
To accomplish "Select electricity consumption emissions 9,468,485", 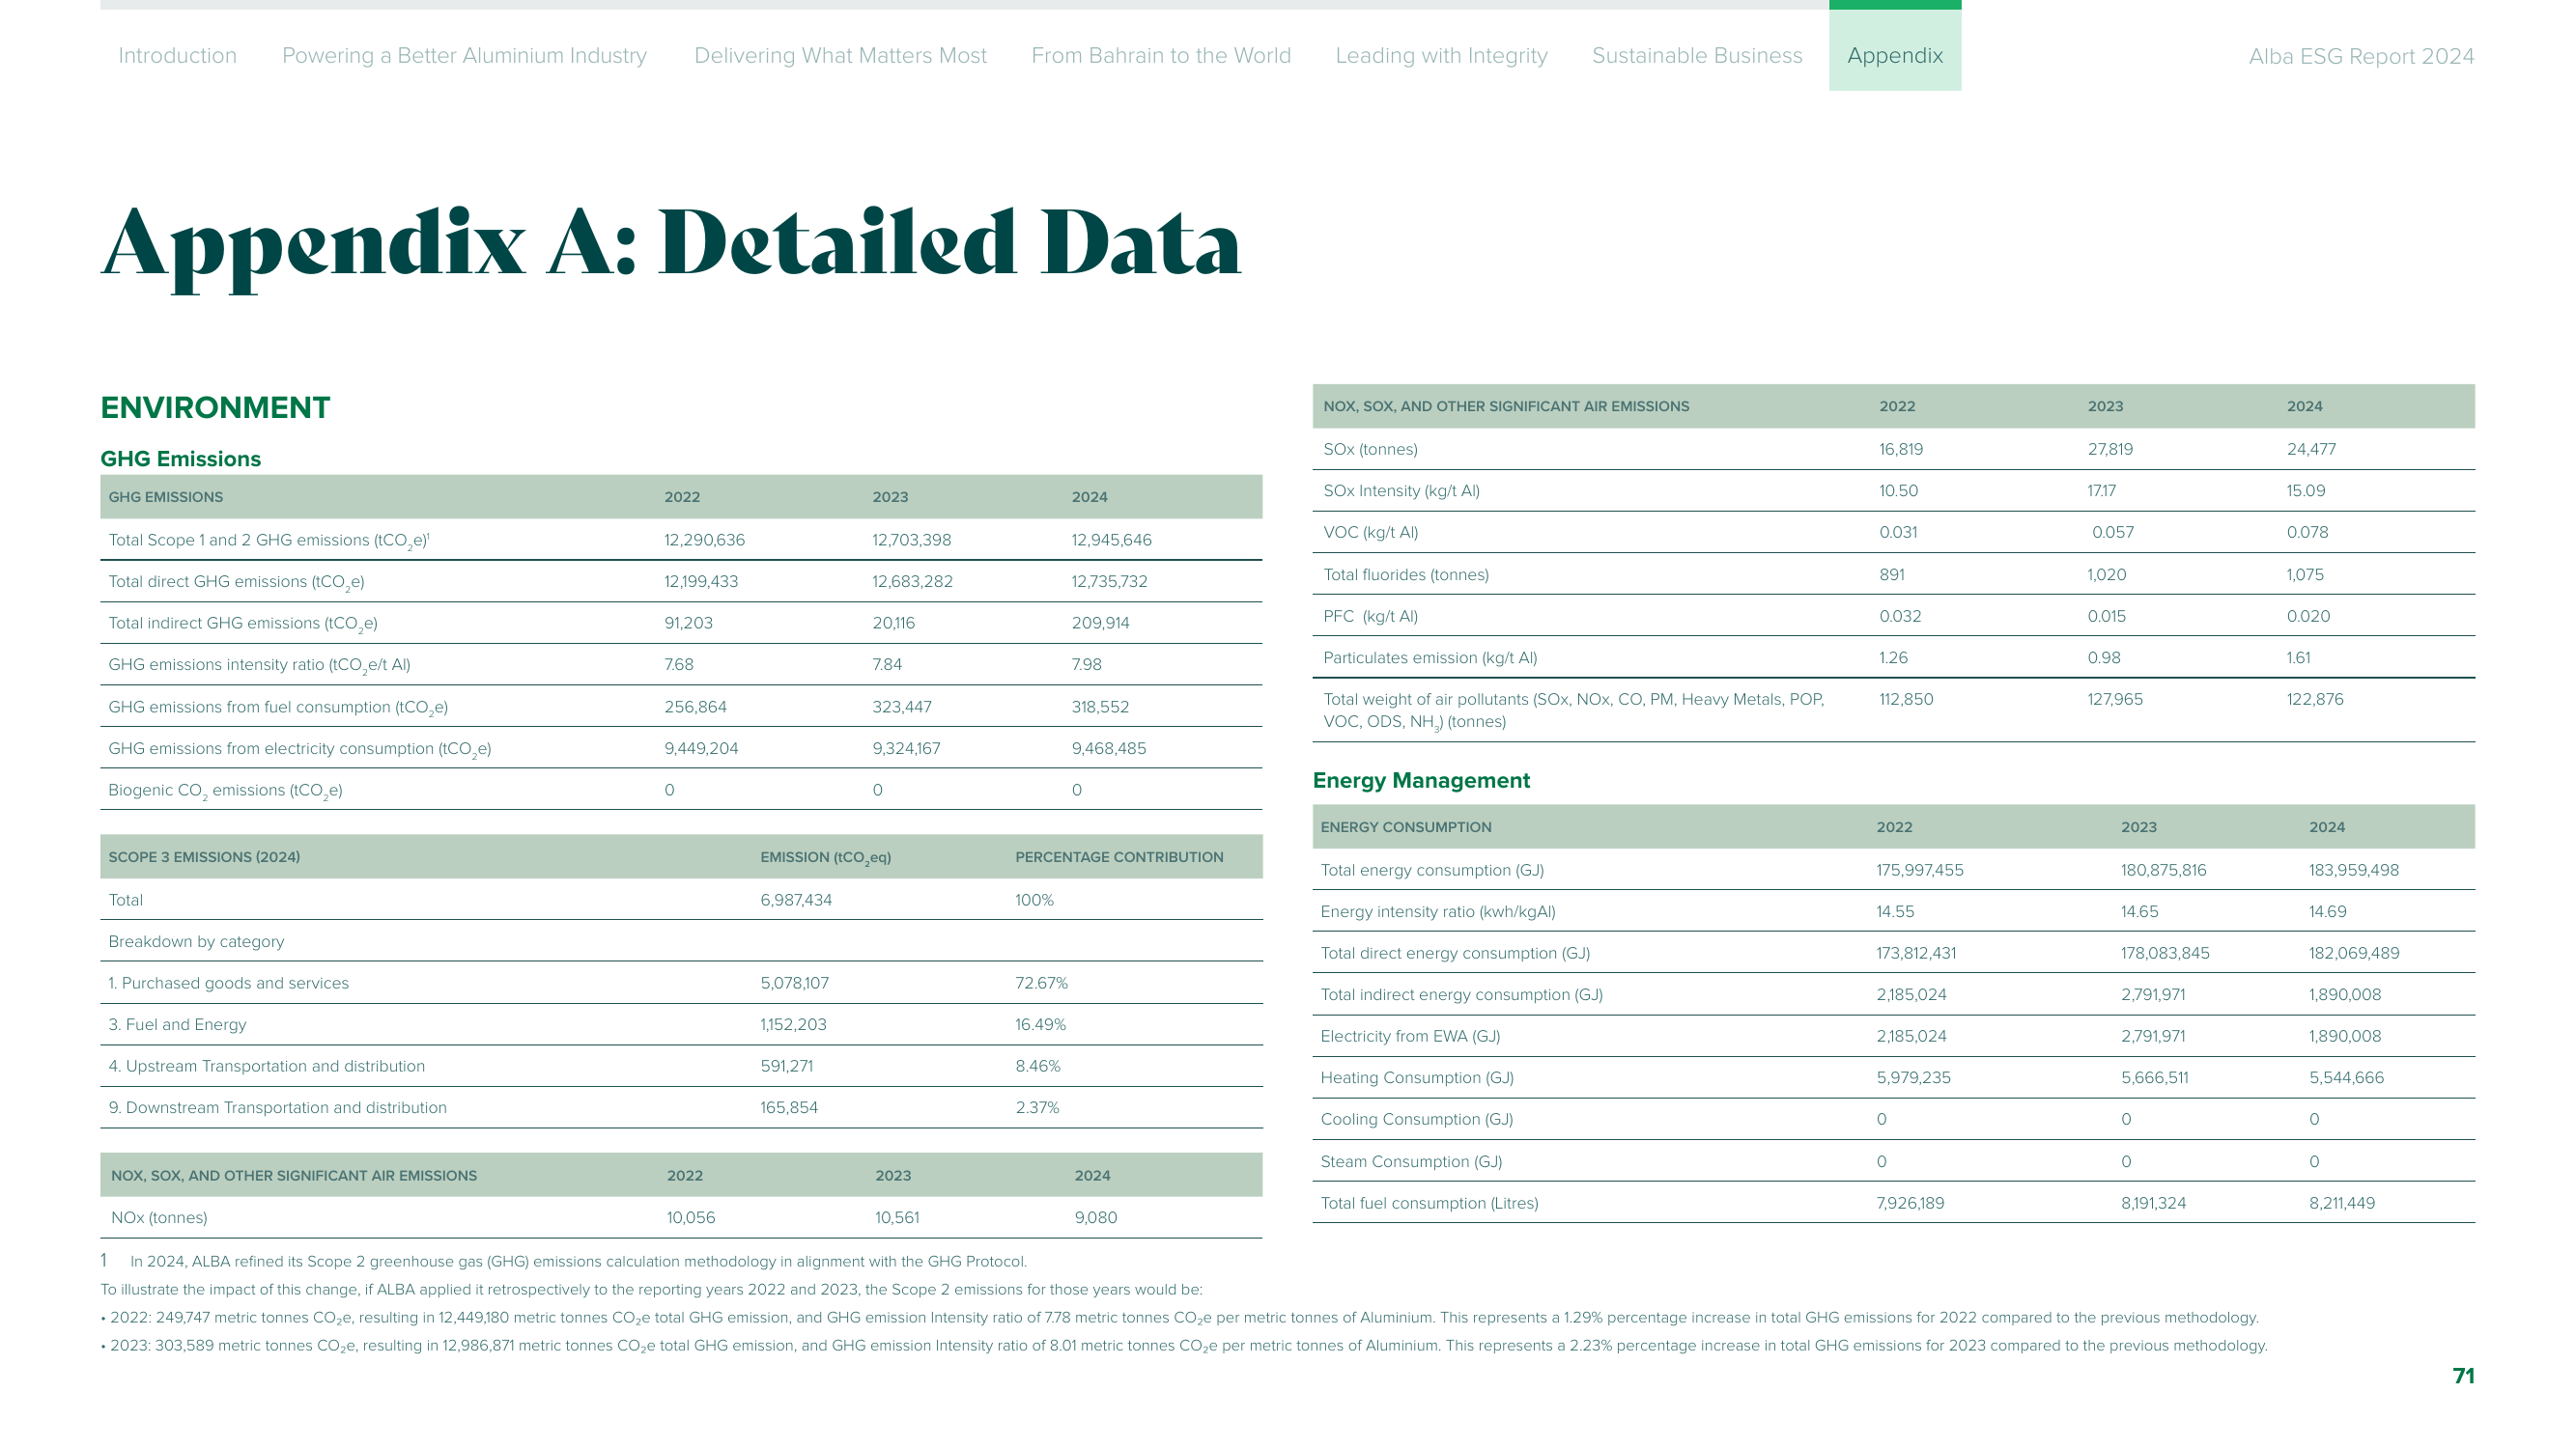I will point(1108,748).
